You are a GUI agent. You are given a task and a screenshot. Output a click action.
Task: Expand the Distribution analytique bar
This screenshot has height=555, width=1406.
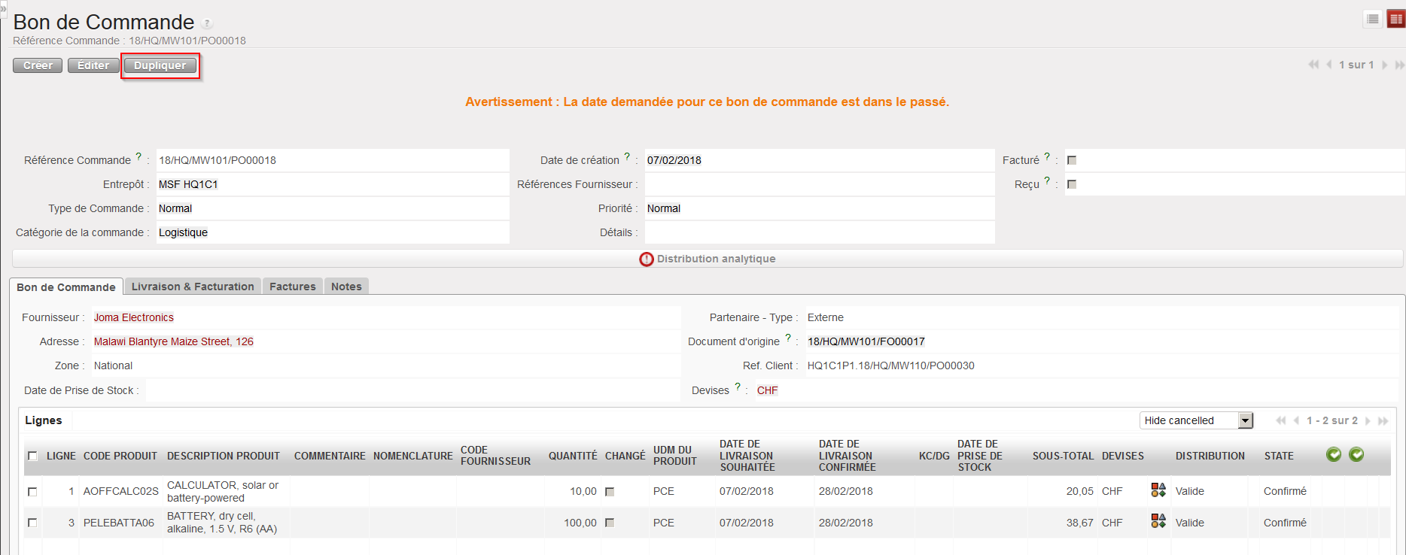click(715, 259)
